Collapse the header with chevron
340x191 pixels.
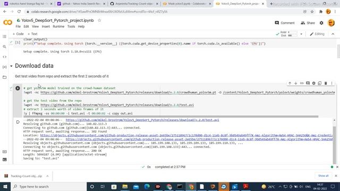pyautogui.click(x=333, y=34)
